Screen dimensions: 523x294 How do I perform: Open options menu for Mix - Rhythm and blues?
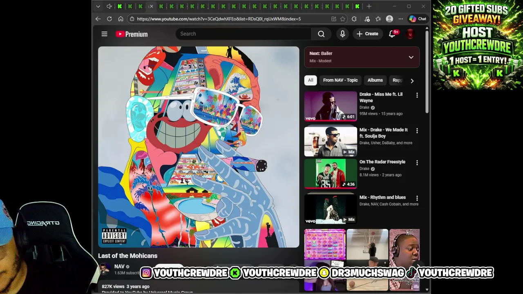pyautogui.click(x=417, y=198)
